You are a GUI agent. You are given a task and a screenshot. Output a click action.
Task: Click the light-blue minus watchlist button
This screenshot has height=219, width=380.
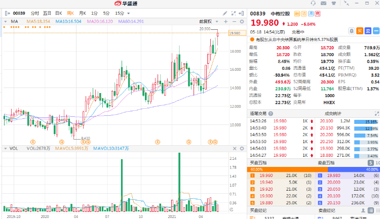coord(376,31)
